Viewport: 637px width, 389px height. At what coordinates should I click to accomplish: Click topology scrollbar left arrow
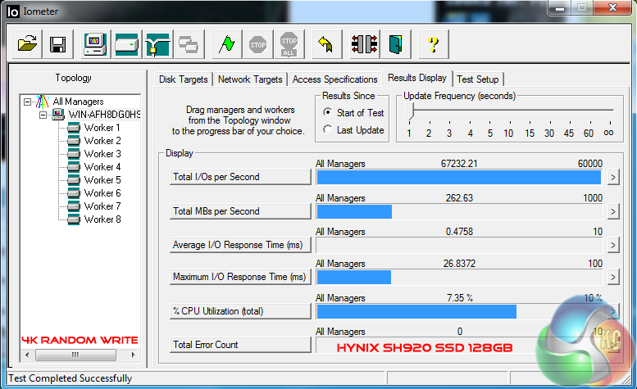pos(27,355)
